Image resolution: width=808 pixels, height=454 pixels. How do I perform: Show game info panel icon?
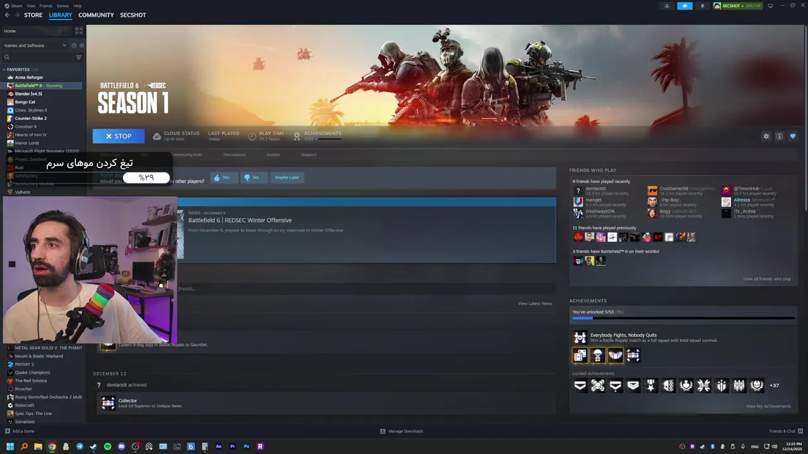780,136
